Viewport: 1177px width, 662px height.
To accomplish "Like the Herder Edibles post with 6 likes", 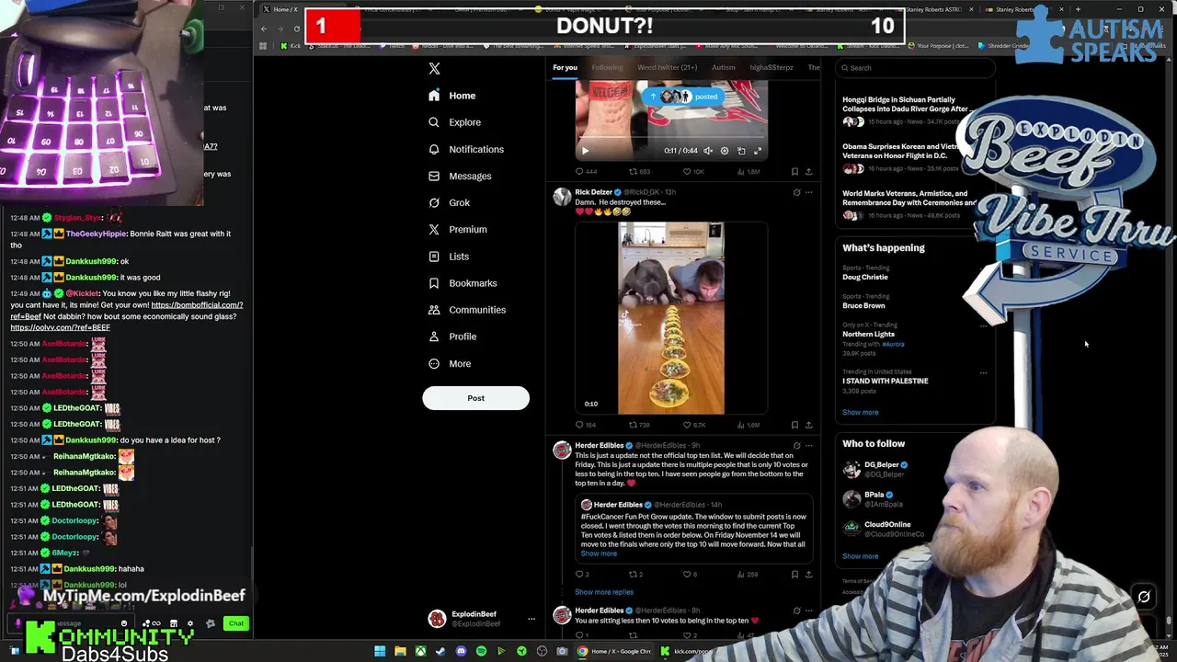I will (x=691, y=575).
